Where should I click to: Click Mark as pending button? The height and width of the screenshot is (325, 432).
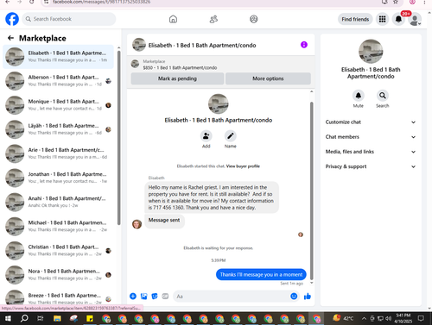[177, 78]
